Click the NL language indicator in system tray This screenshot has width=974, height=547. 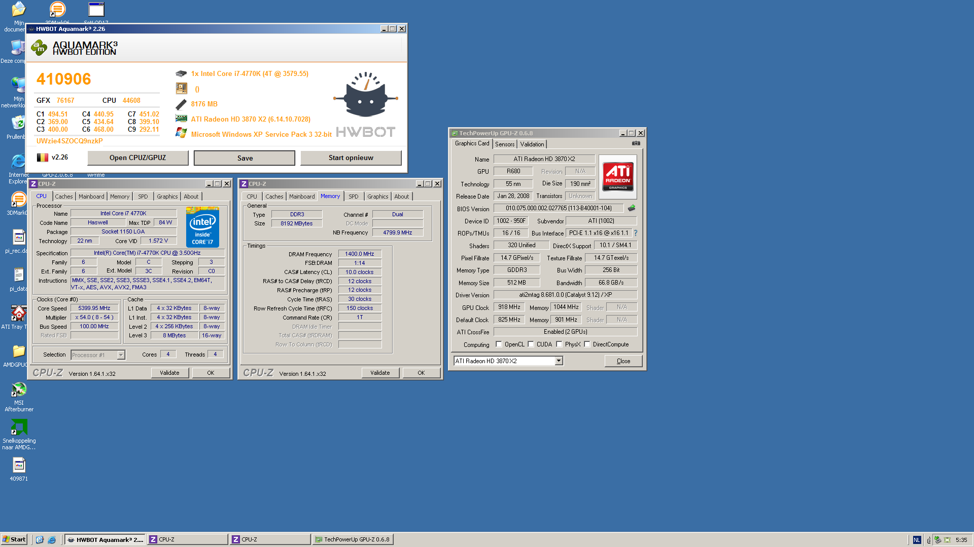click(916, 540)
